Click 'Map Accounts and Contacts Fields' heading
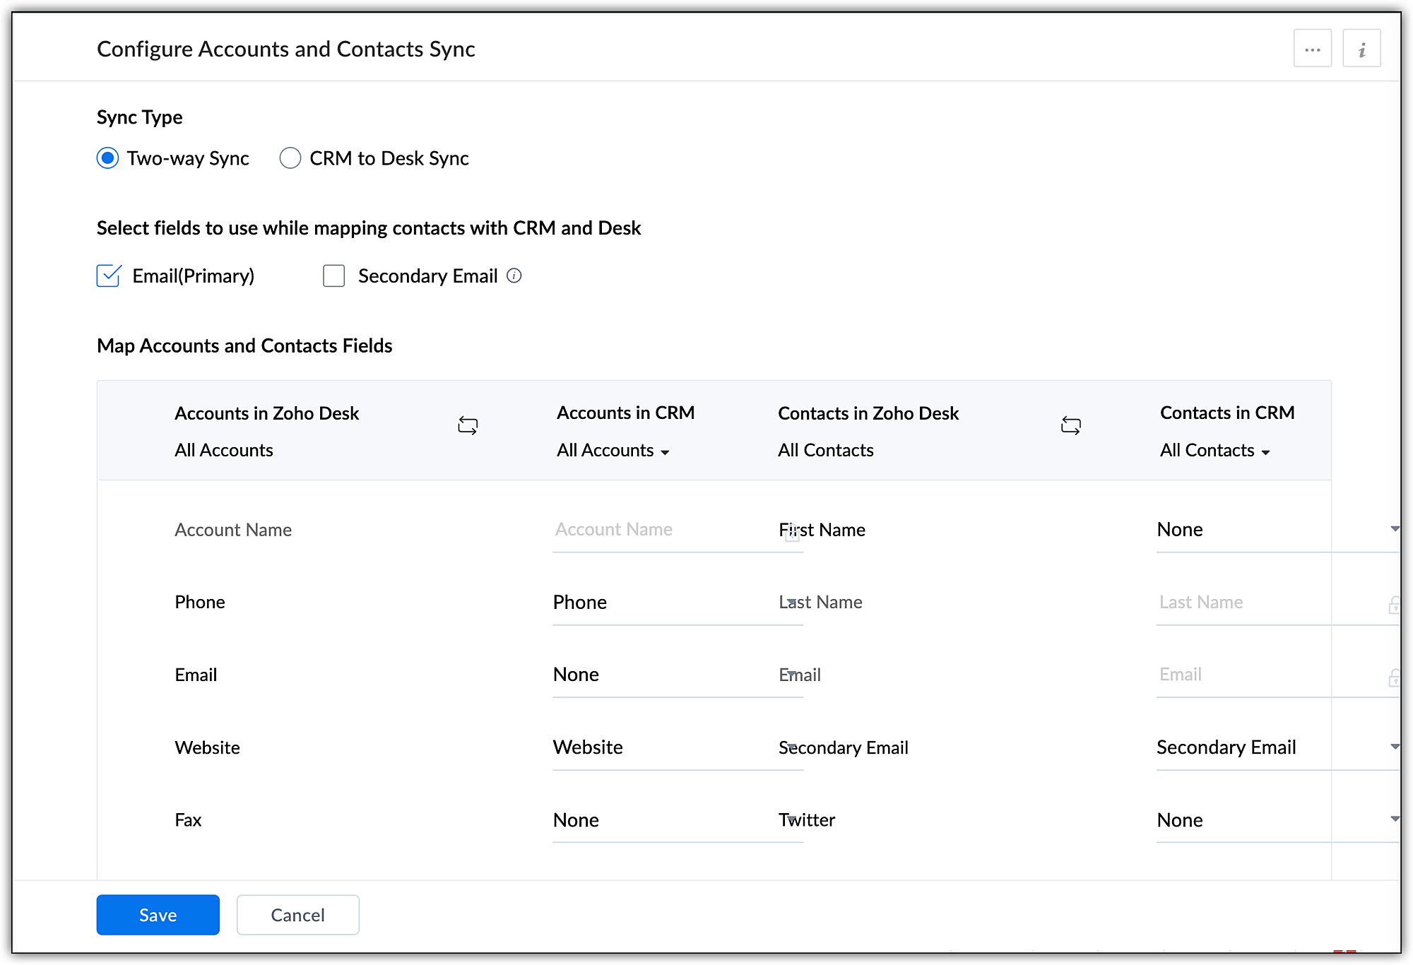 pos(244,346)
